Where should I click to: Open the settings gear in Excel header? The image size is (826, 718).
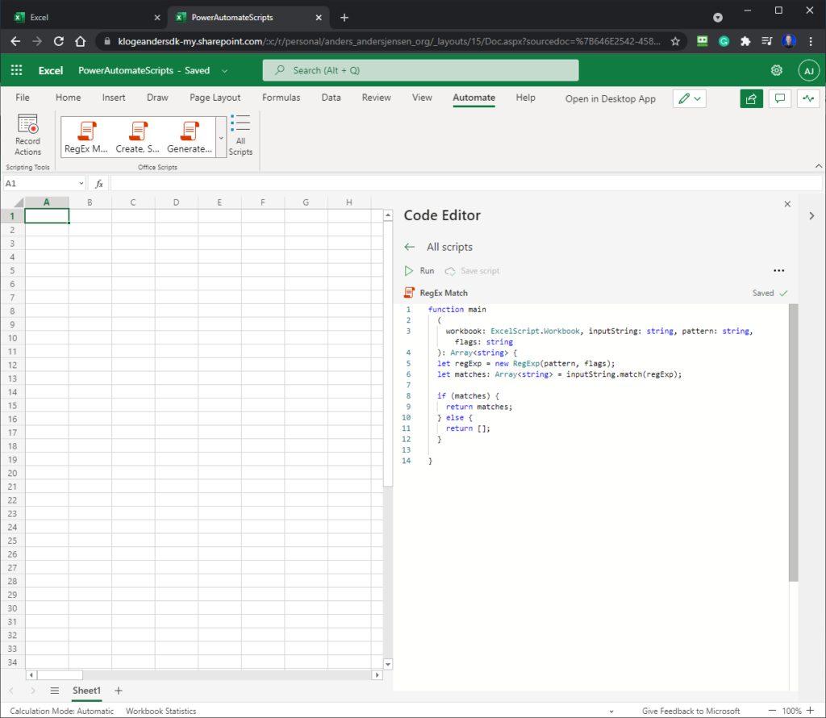click(x=777, y=70)
